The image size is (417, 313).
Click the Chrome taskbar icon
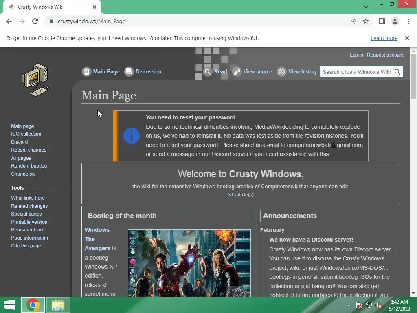[33, 305]
